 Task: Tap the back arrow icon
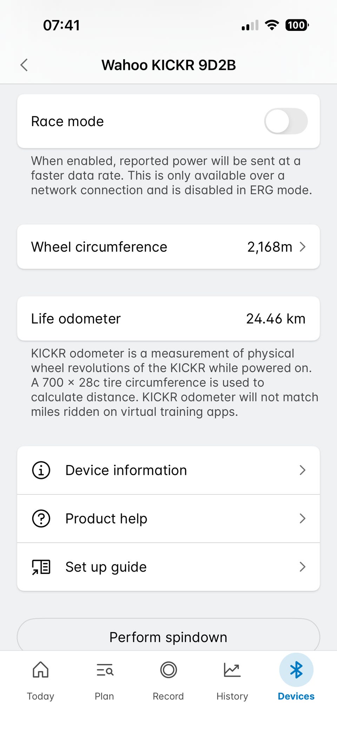pyautogui.click(x=24, y=65)
